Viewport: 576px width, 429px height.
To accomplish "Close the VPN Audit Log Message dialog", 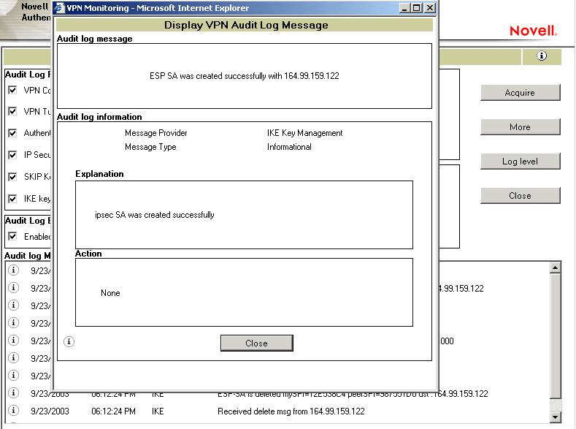I will click(257, 343).
